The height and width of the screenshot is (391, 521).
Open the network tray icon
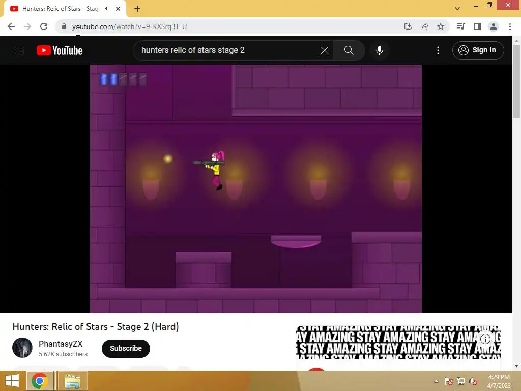point(461,381)
